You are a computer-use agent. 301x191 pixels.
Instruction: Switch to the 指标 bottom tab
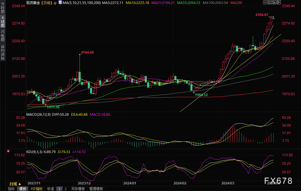coord(11,189)
